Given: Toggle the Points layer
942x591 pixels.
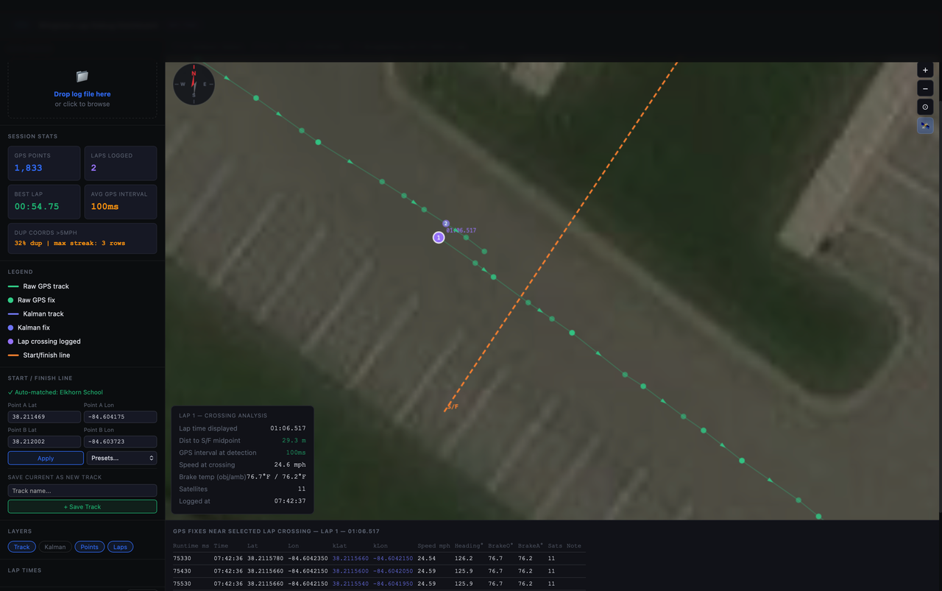Looking at the screenshot, I should (x=90, y=547).
